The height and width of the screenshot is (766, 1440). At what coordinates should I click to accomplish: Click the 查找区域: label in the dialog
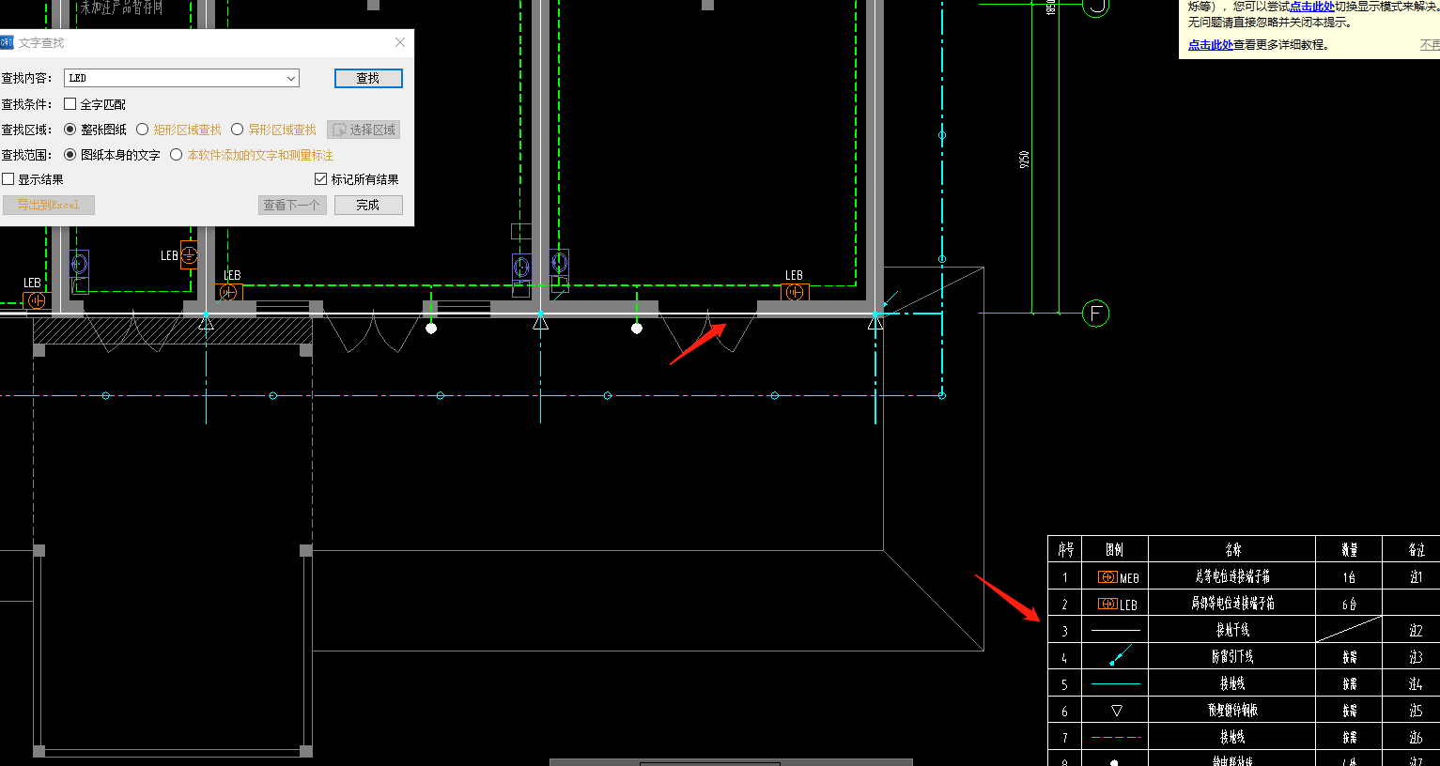26,130
